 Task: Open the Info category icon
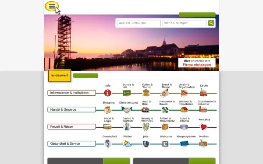108,93
